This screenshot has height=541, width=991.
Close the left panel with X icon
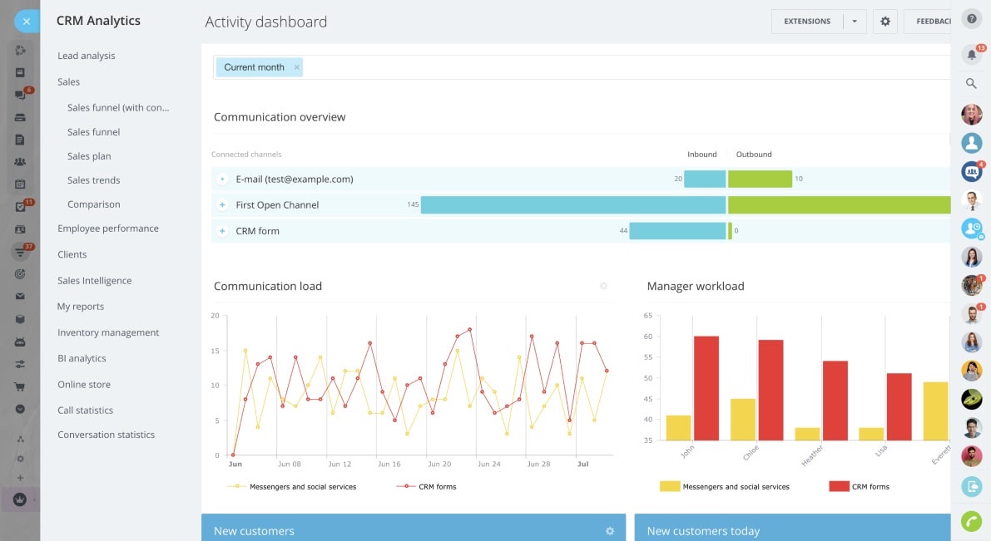click(27, 22)
